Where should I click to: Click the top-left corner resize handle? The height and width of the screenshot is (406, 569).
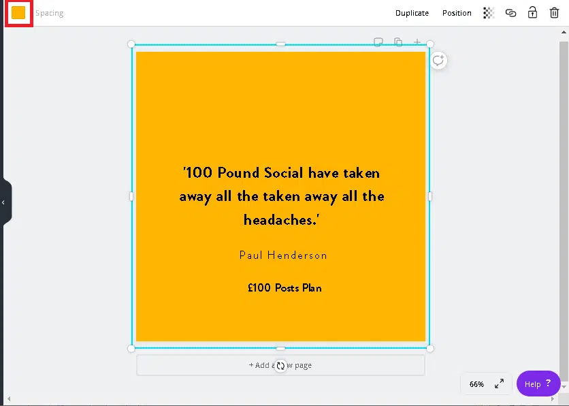tap(131, 44)
